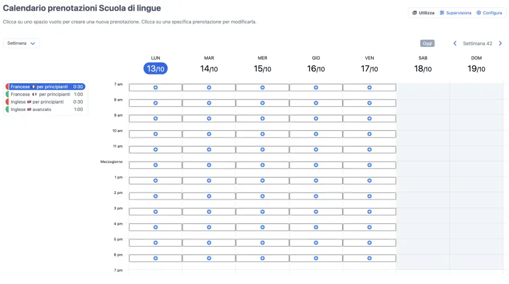Go to next week arrow
Image resolution: width=509 pixels, height=284 pixels.
(x=500, y=44)
